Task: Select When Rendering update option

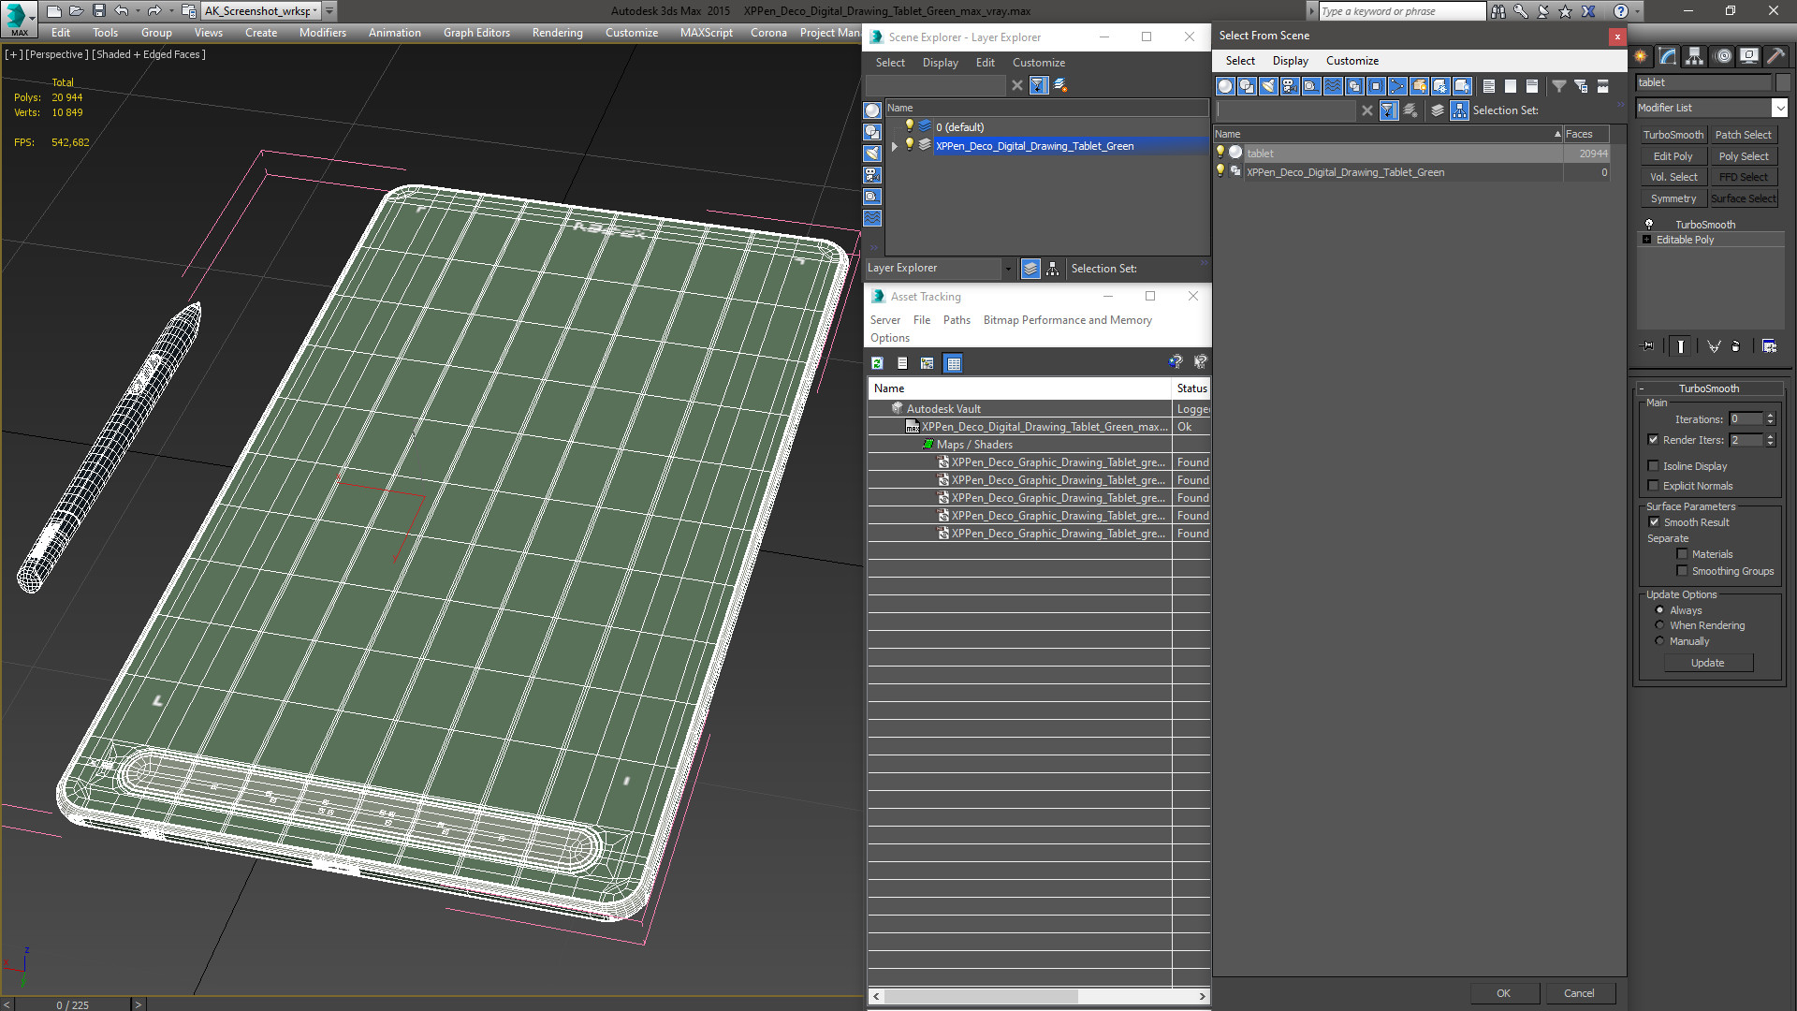Action: click(1659, 625)
